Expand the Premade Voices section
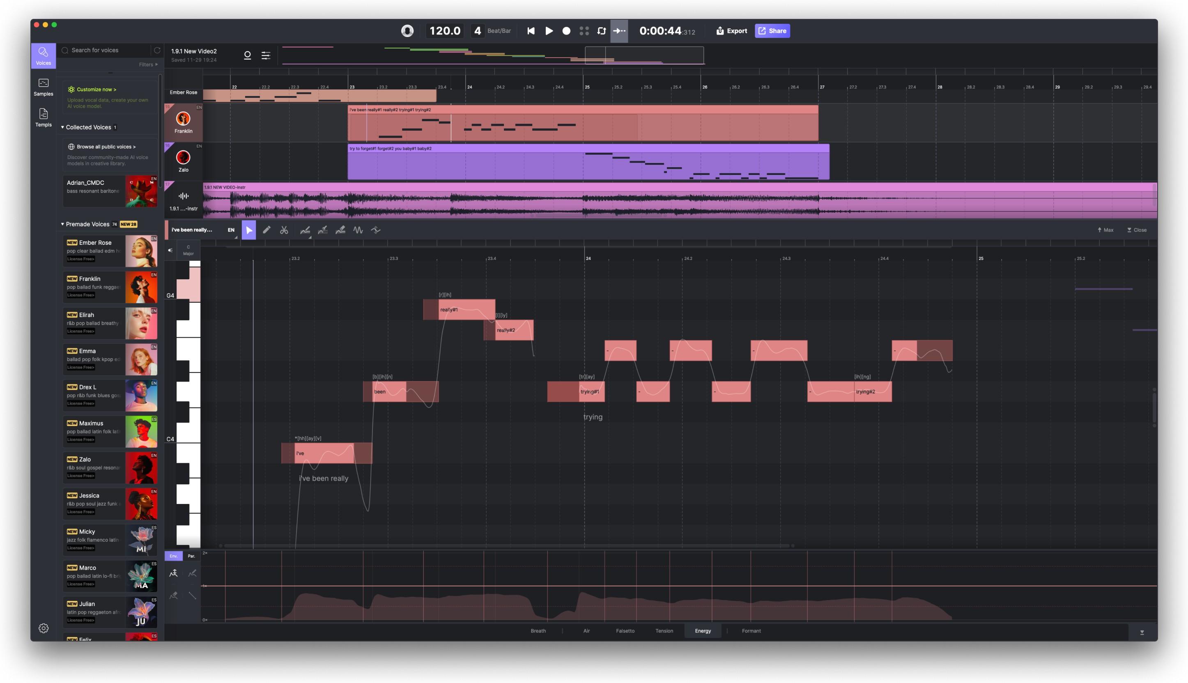Image resolution: width=1188 pixels, height=683 pixels. point(62,224)
